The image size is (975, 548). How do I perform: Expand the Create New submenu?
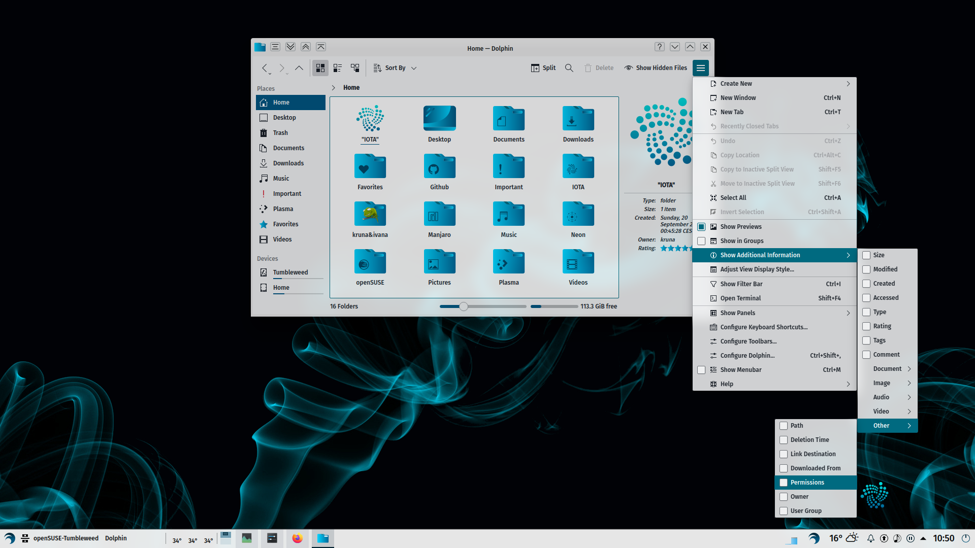pyautogui.click(x=774, y=84)
